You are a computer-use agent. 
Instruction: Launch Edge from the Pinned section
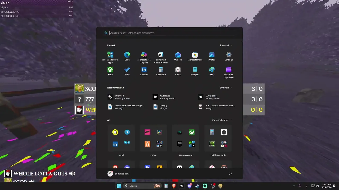pyautogui.click(x=127, y=56)
